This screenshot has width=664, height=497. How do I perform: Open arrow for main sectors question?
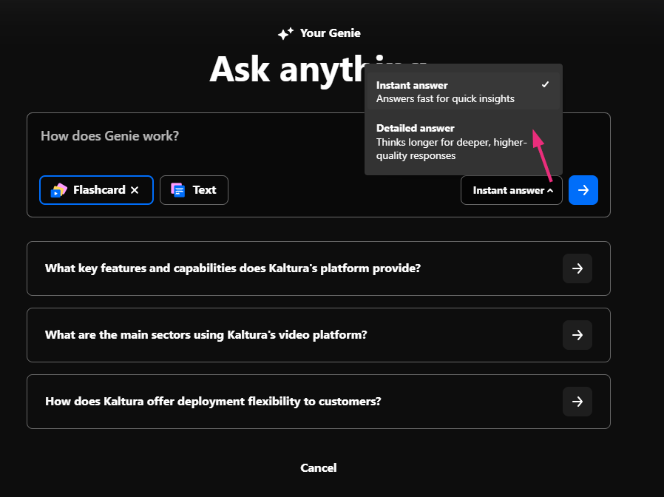coord(577,335)
